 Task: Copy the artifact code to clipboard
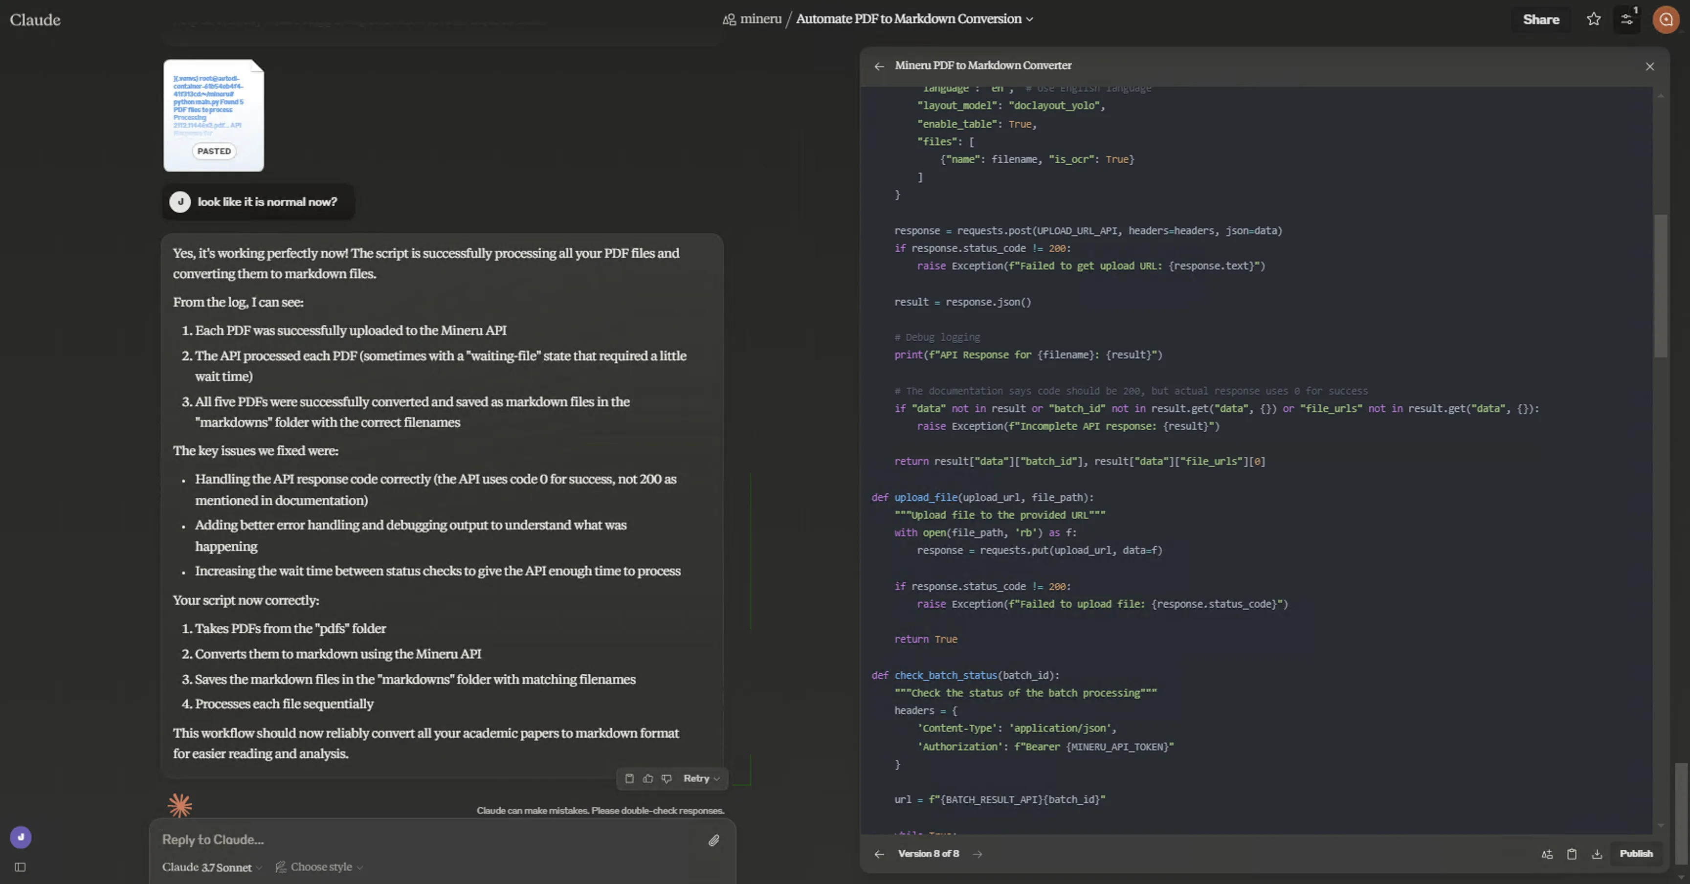(x=1572, y=854)
